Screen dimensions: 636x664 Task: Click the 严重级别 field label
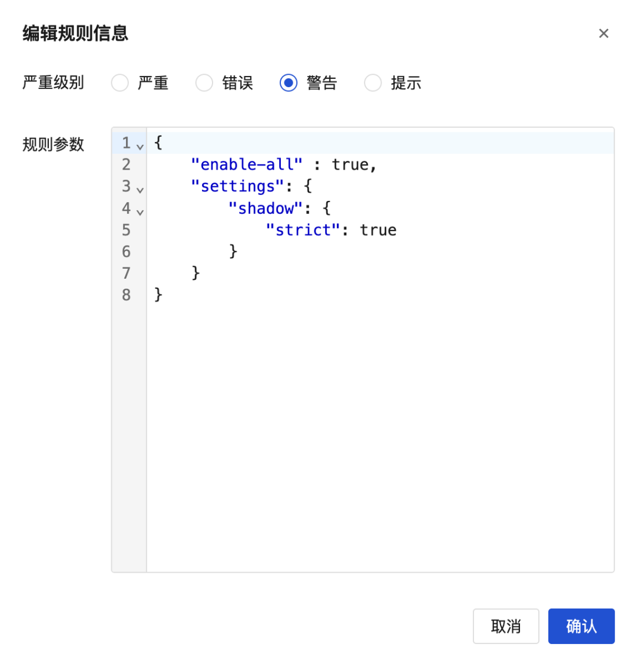[53, 83]
